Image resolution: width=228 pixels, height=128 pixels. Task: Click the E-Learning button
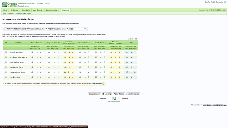click(107, 94)
